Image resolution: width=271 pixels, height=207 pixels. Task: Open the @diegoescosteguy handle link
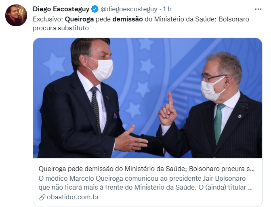tap(129, 9)
